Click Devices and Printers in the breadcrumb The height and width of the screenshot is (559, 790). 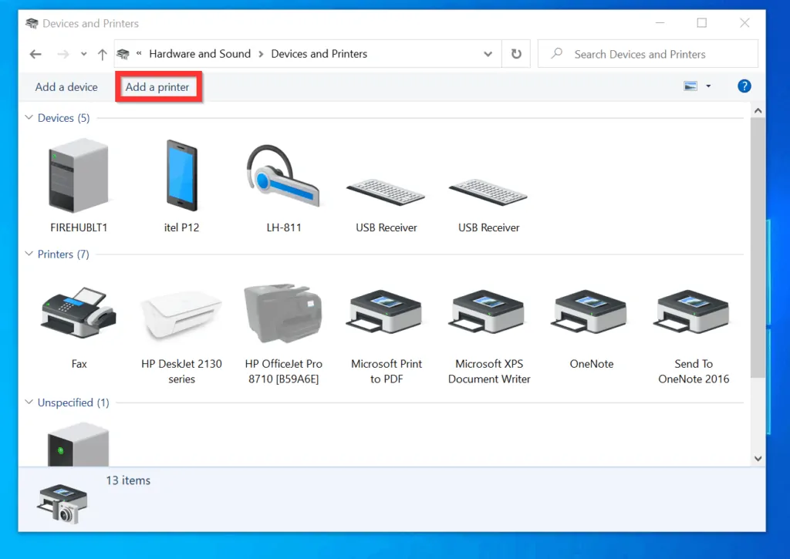tap(319, 54)
